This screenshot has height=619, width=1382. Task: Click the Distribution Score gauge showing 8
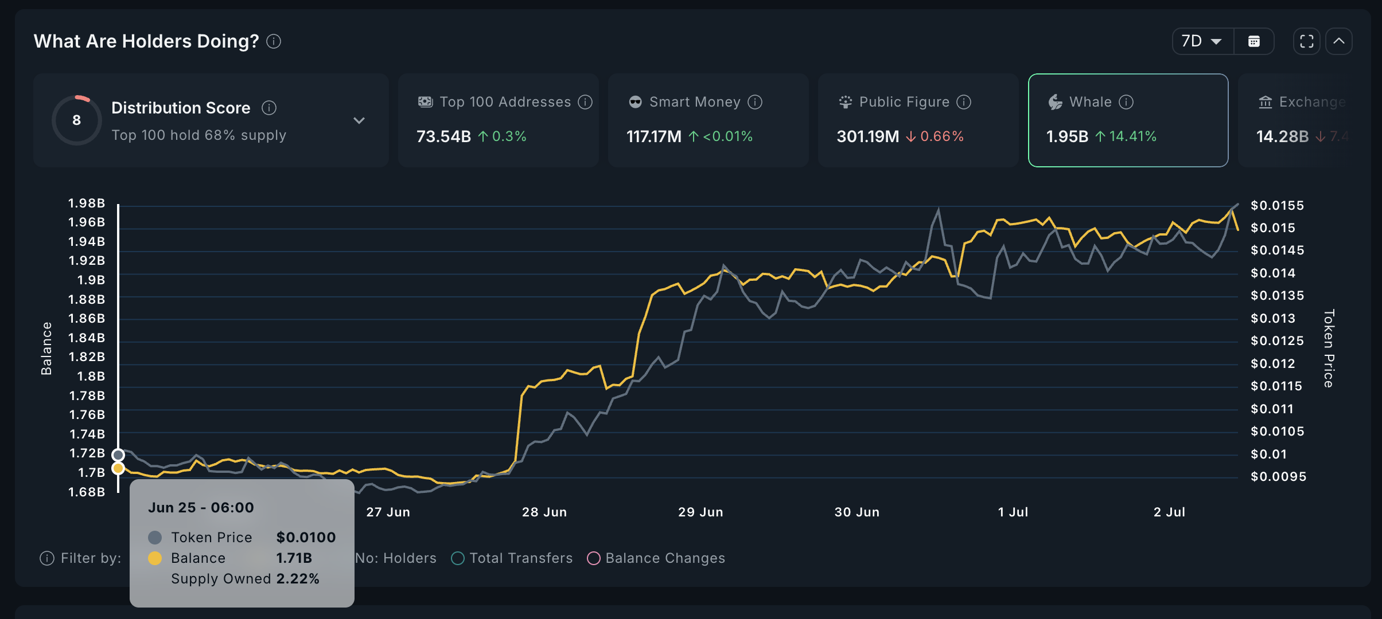(x=76, y=120)
